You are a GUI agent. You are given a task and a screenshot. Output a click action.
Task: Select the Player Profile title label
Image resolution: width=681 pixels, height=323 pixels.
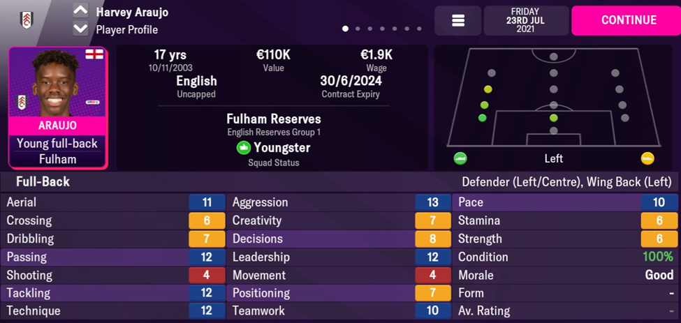click(x=126, y=30)
